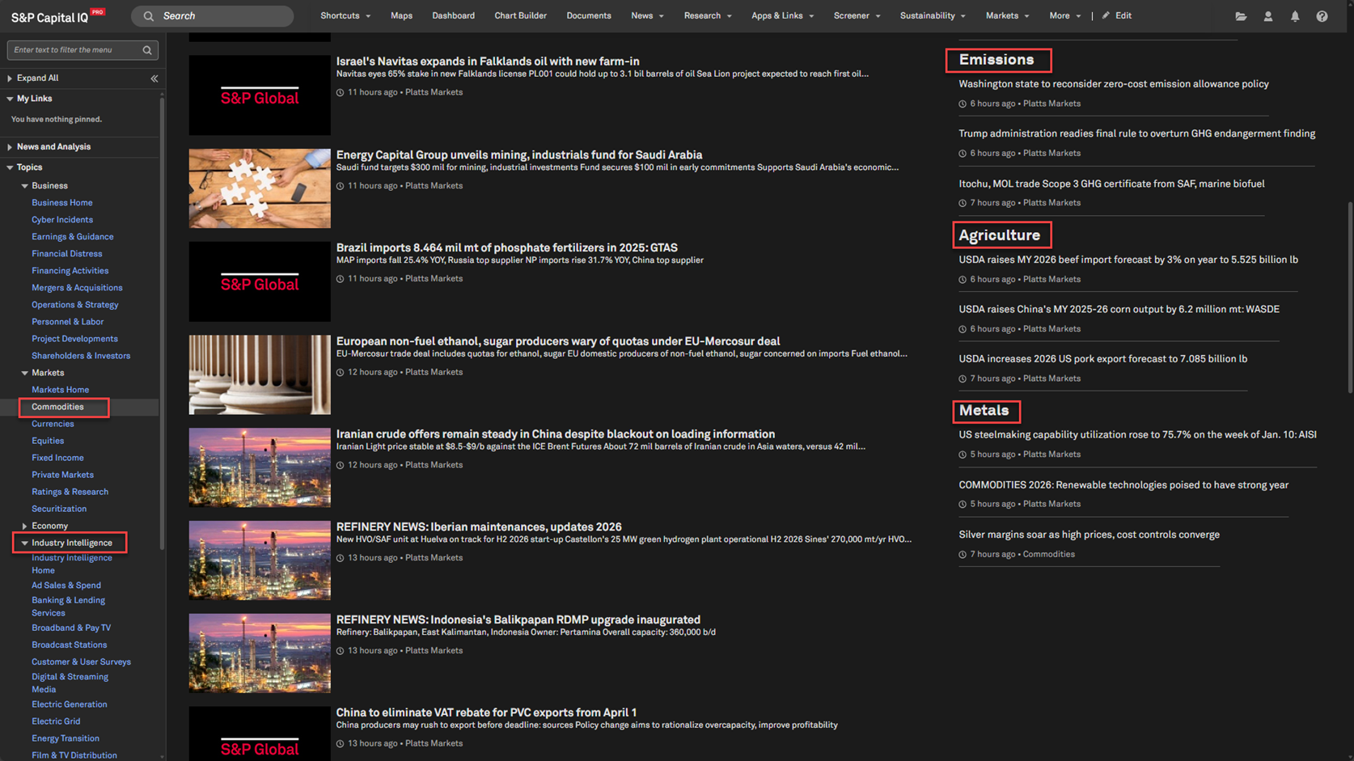Viewport: 1354px width, 761px height.
Task: Open Dashboard from top menu
Action: pos(453,15)
